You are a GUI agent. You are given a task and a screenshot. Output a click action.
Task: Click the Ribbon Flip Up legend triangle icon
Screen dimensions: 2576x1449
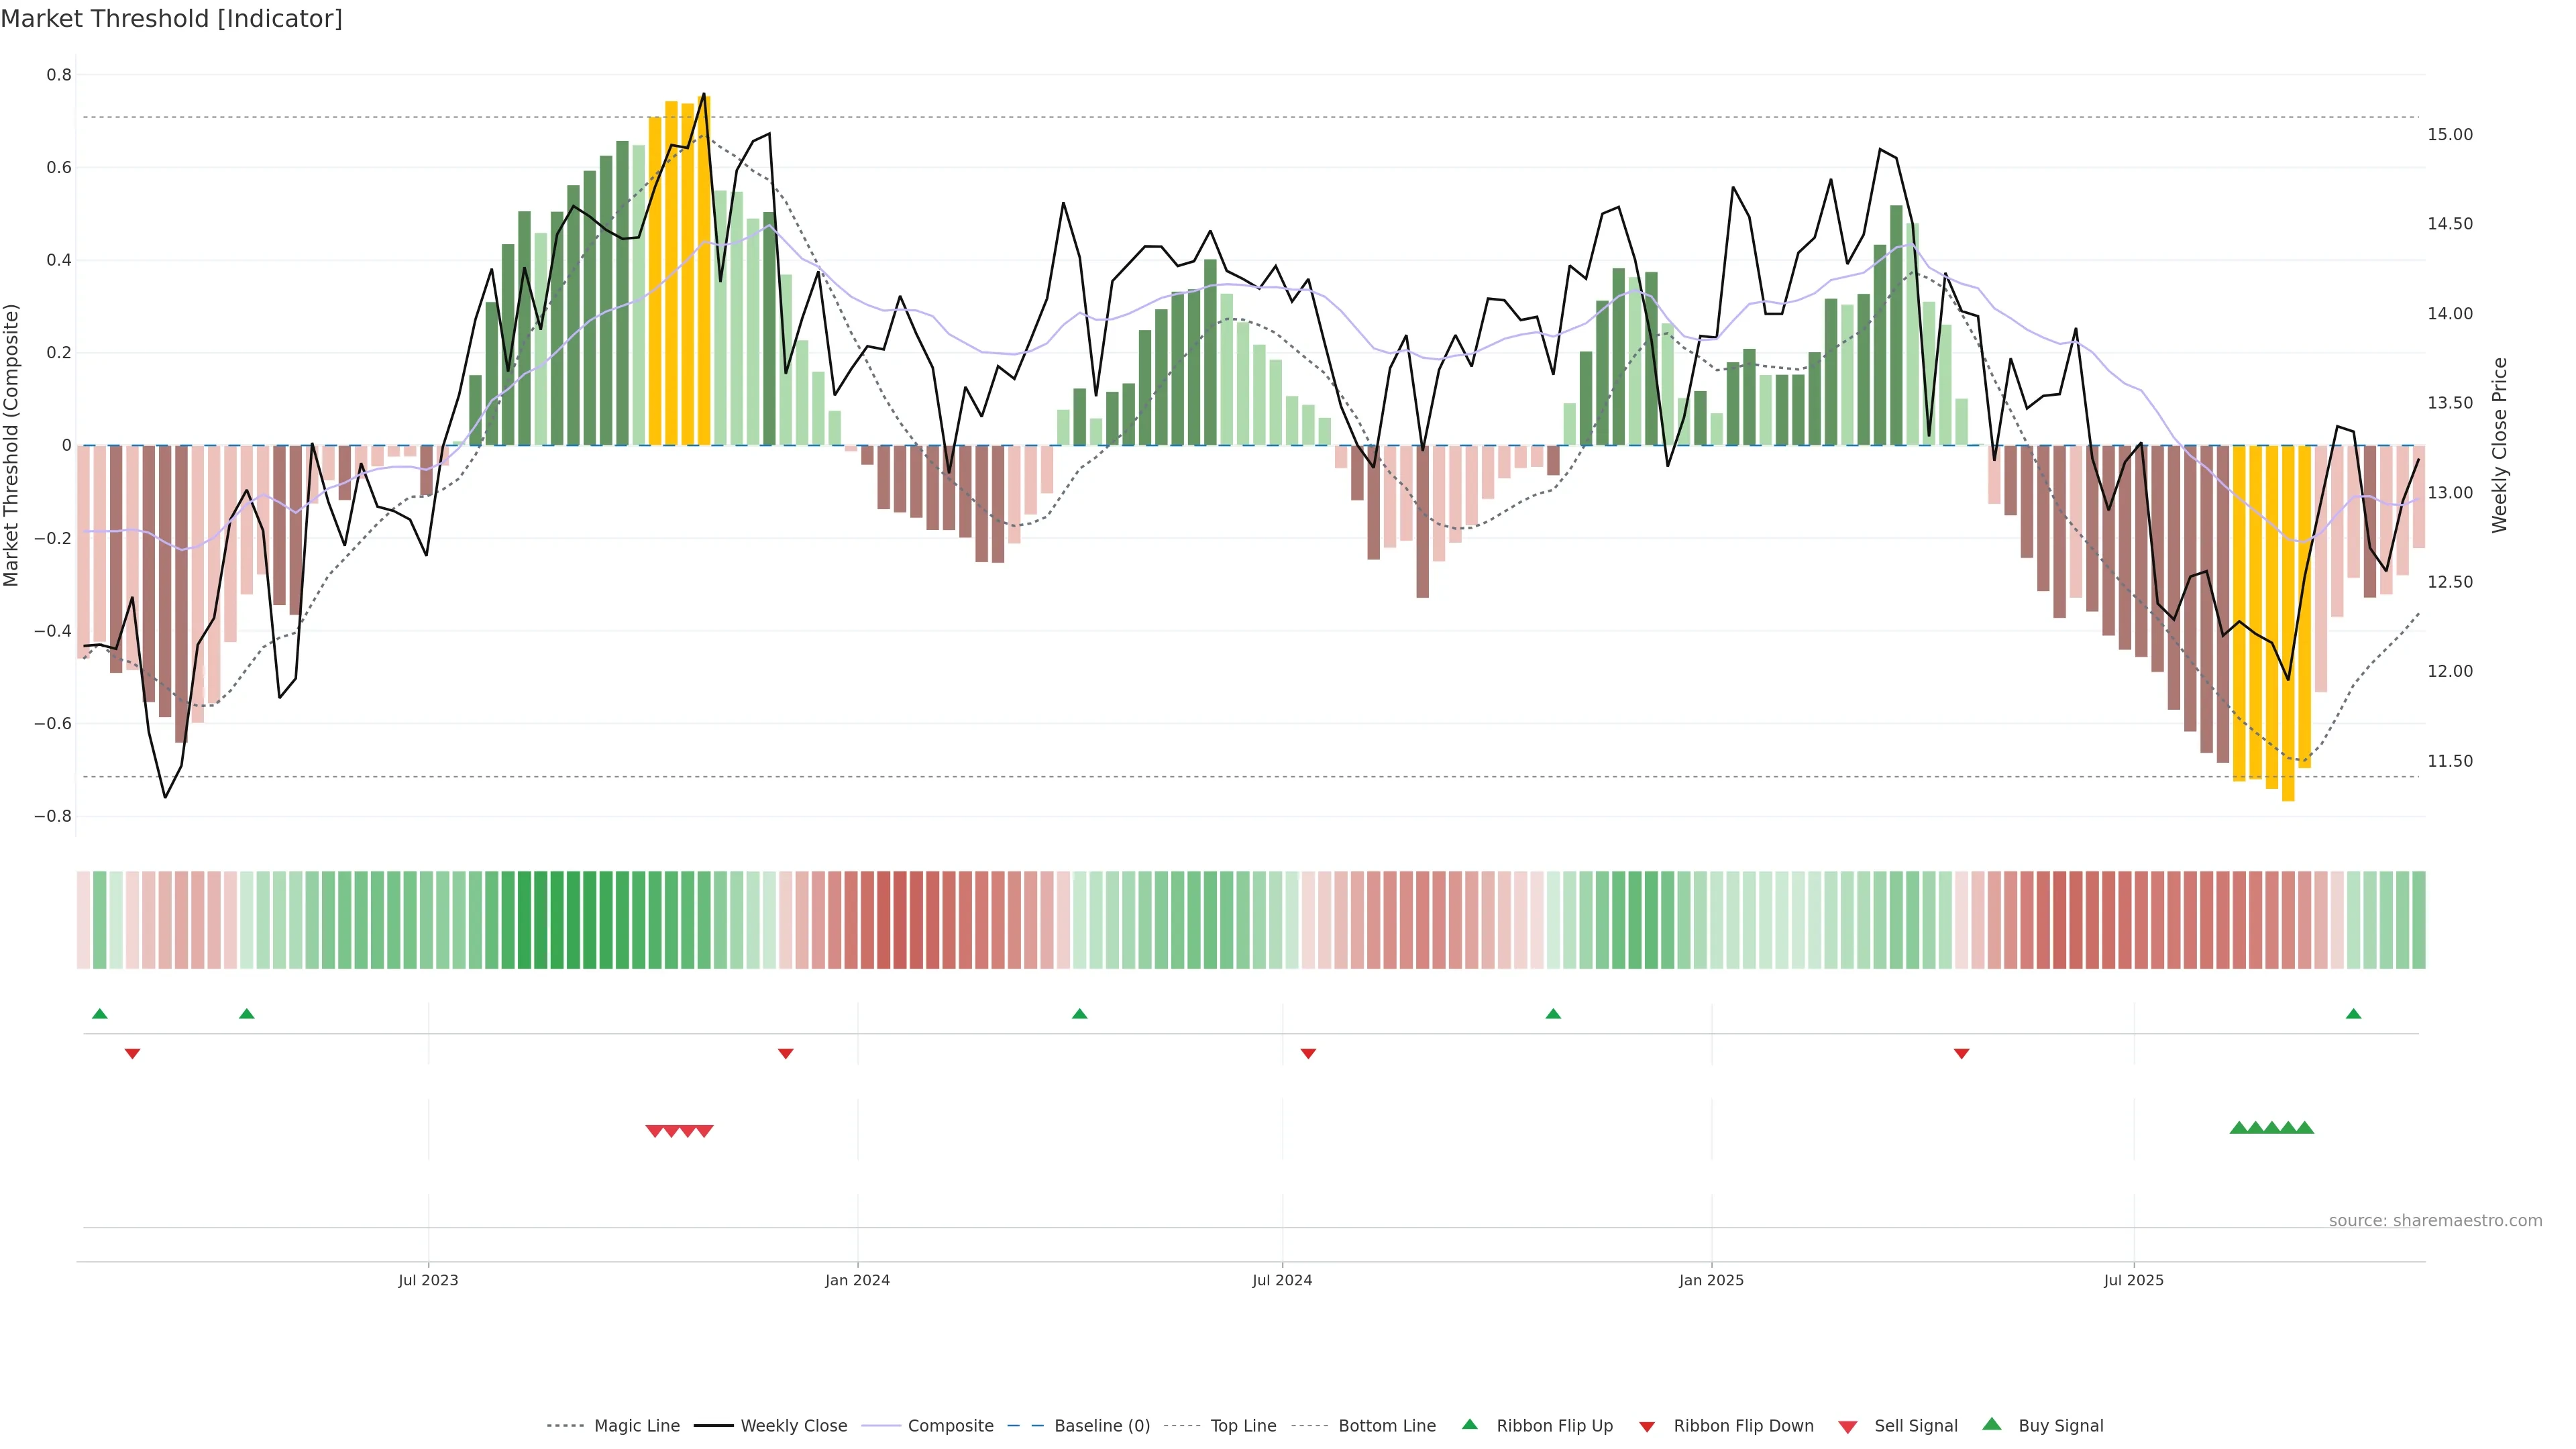1469,1424
